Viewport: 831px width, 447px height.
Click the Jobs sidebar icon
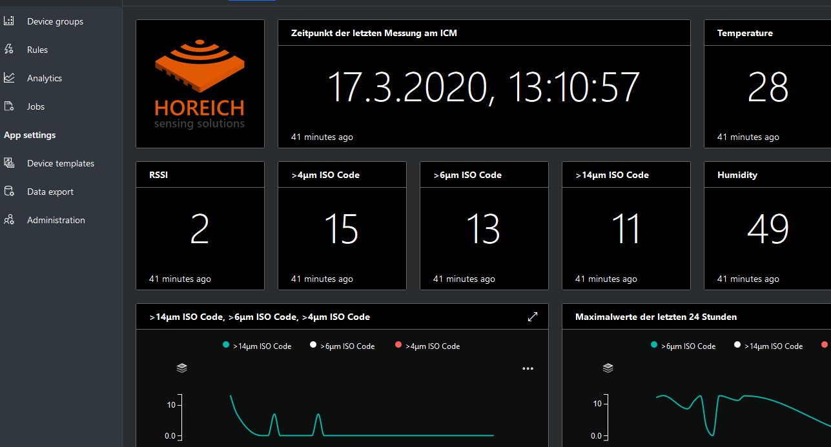point(9,106)
